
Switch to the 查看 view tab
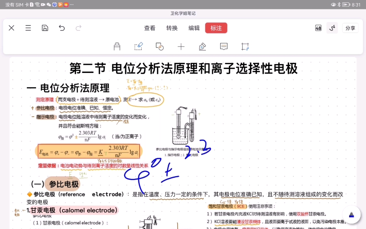[x=150, y=28]
